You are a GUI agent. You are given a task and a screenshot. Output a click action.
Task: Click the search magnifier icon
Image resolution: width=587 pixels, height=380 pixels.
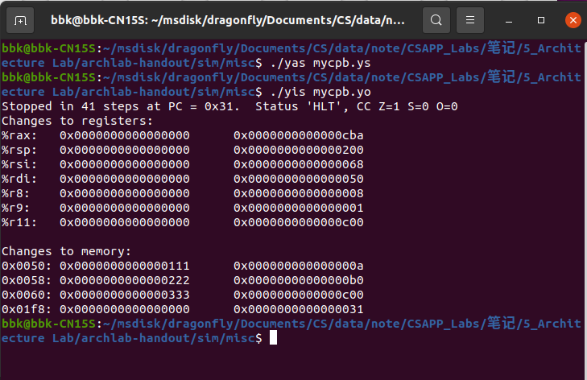click(436, 19)
